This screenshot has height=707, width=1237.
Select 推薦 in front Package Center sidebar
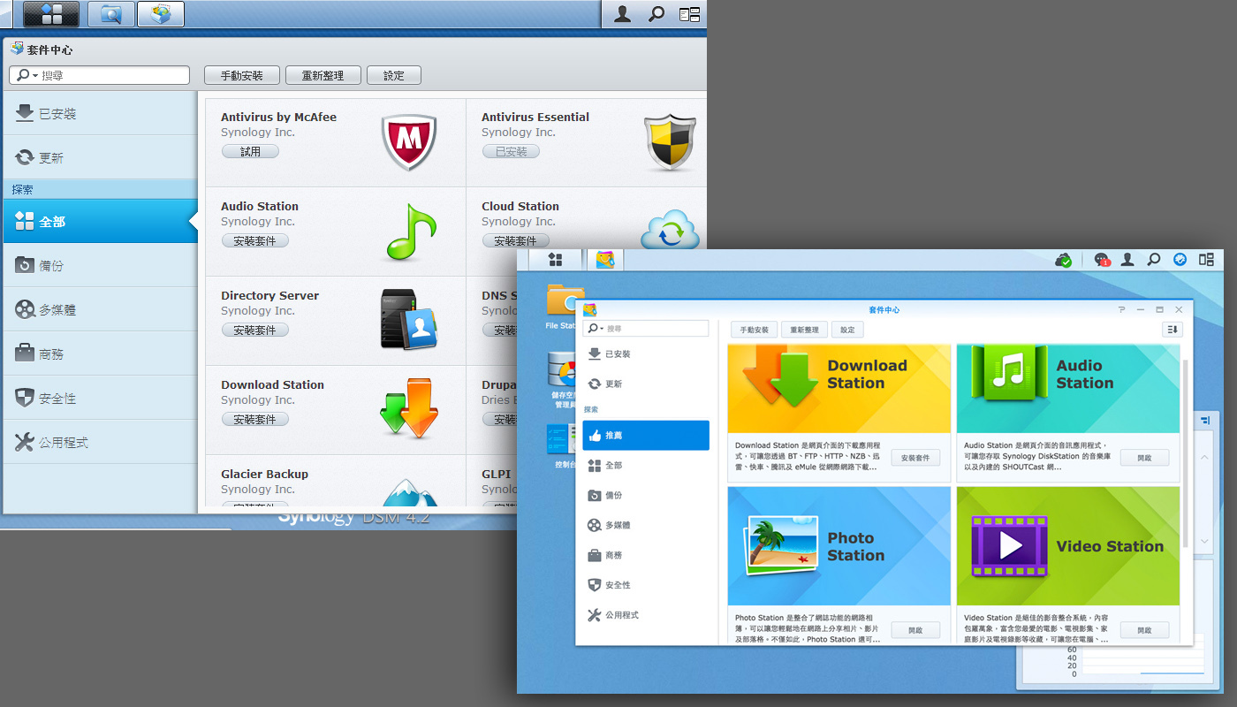point(646,436)
